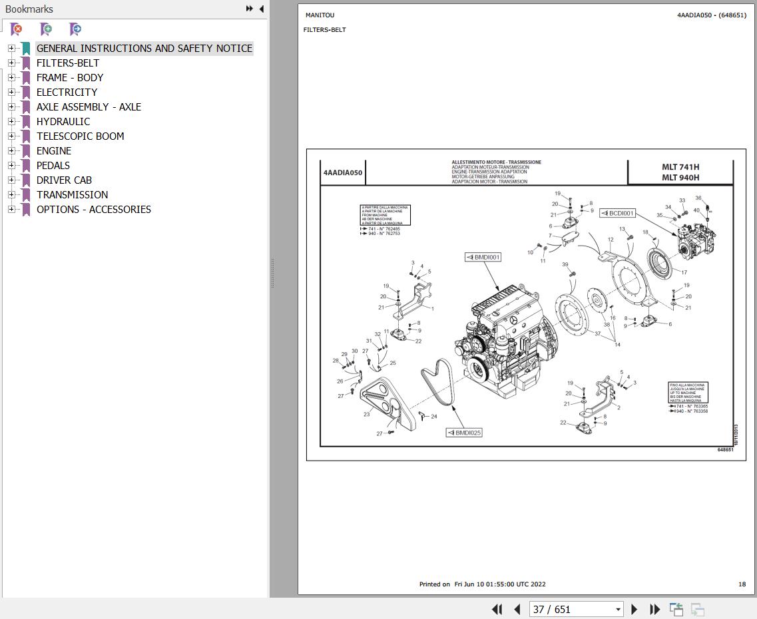This screenshot has height=619, width=757.
Task: Open the OPTIONS - ACCESSORIES bookmark
Action: coord(94,209)
